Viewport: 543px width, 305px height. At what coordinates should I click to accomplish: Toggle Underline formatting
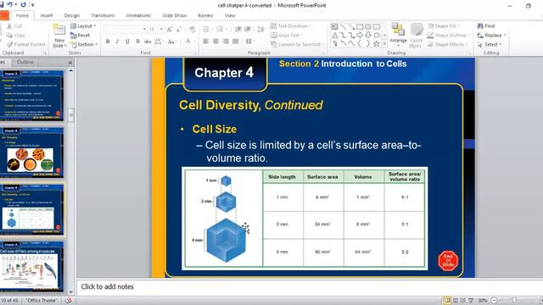[127, 42]
